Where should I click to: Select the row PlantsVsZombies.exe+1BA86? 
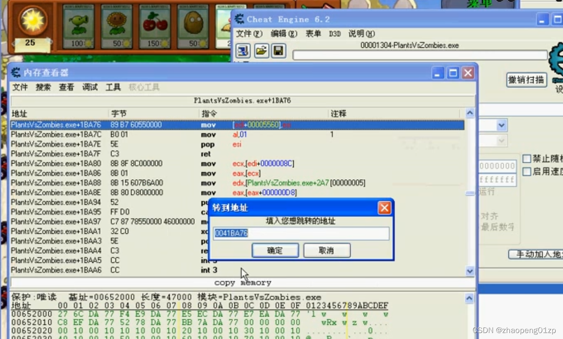(237, 173)
